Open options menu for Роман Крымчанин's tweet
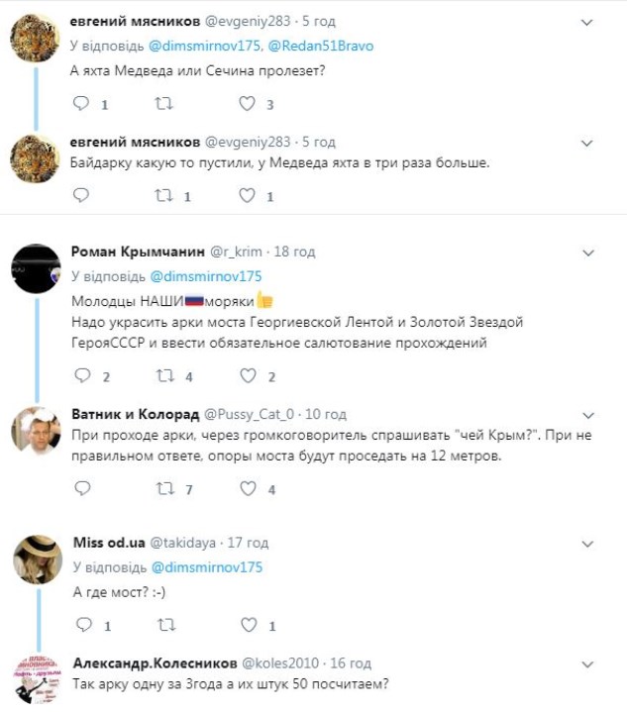 (x=586, y=253)
